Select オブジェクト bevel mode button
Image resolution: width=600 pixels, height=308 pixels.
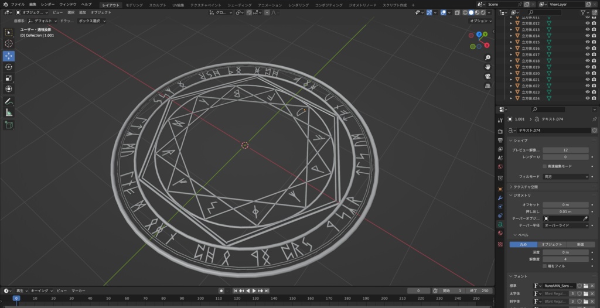552,245
